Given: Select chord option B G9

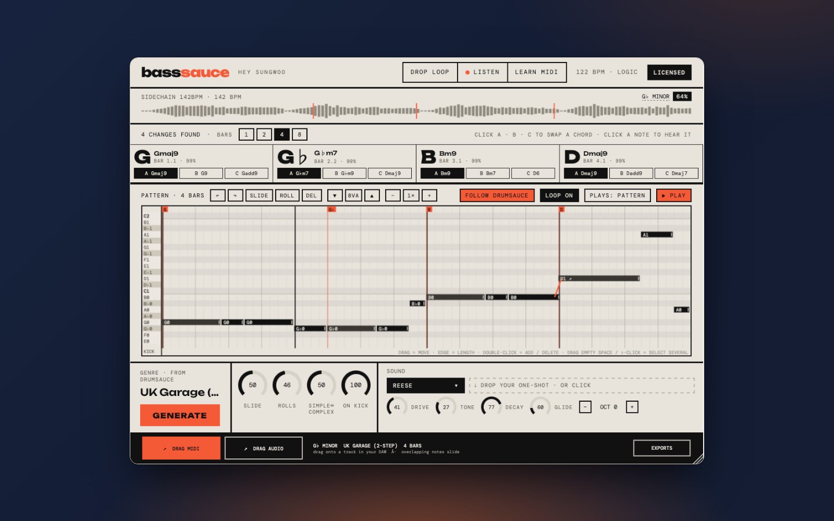Looking at the screenshot, I should click(x=201, y=173).
